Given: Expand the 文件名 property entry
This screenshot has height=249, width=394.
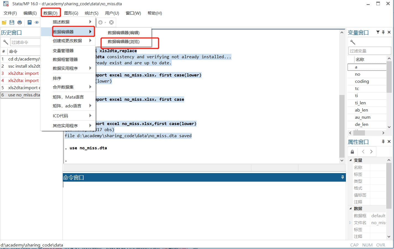Looking at the screenshot, I should pos(350,222).
